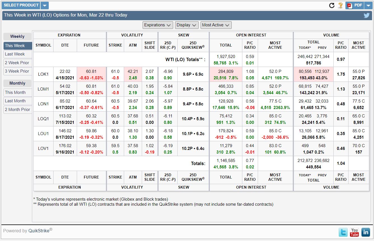Open the help question mark icon
The height and width of the screenshot is (241, 374).
pyautogui.click(x=340, y=5)
